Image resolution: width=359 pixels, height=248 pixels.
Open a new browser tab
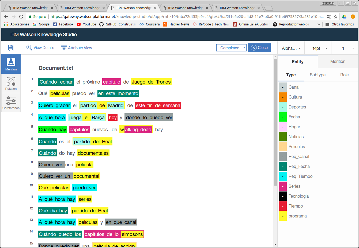point(268,8)
